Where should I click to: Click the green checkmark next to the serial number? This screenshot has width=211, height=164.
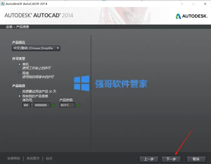(x=53, y=105)
